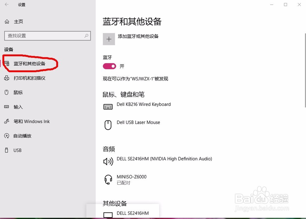Click the home icon next to 主页
This screenshot has width=306, height=219.
point(7,21)
